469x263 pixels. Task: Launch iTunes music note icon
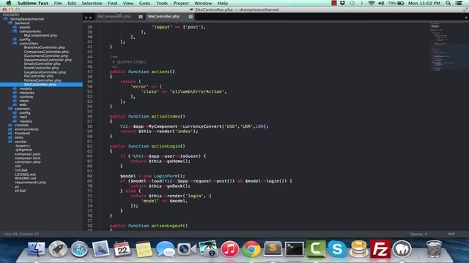229,249
